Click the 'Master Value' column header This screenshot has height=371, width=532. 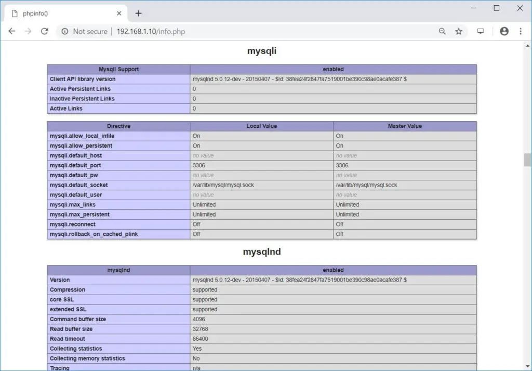tap(405, 126)
